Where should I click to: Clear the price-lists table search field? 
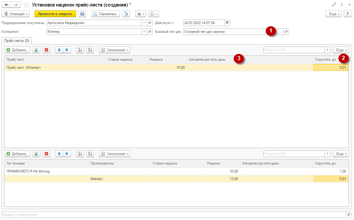tap(327, 50)
